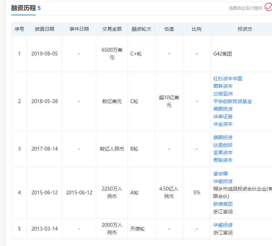The image size is (272, 246).
Task: Open 华睿投资 link in A轮 row
Action: pyautogui.click(x=223, y=181)
